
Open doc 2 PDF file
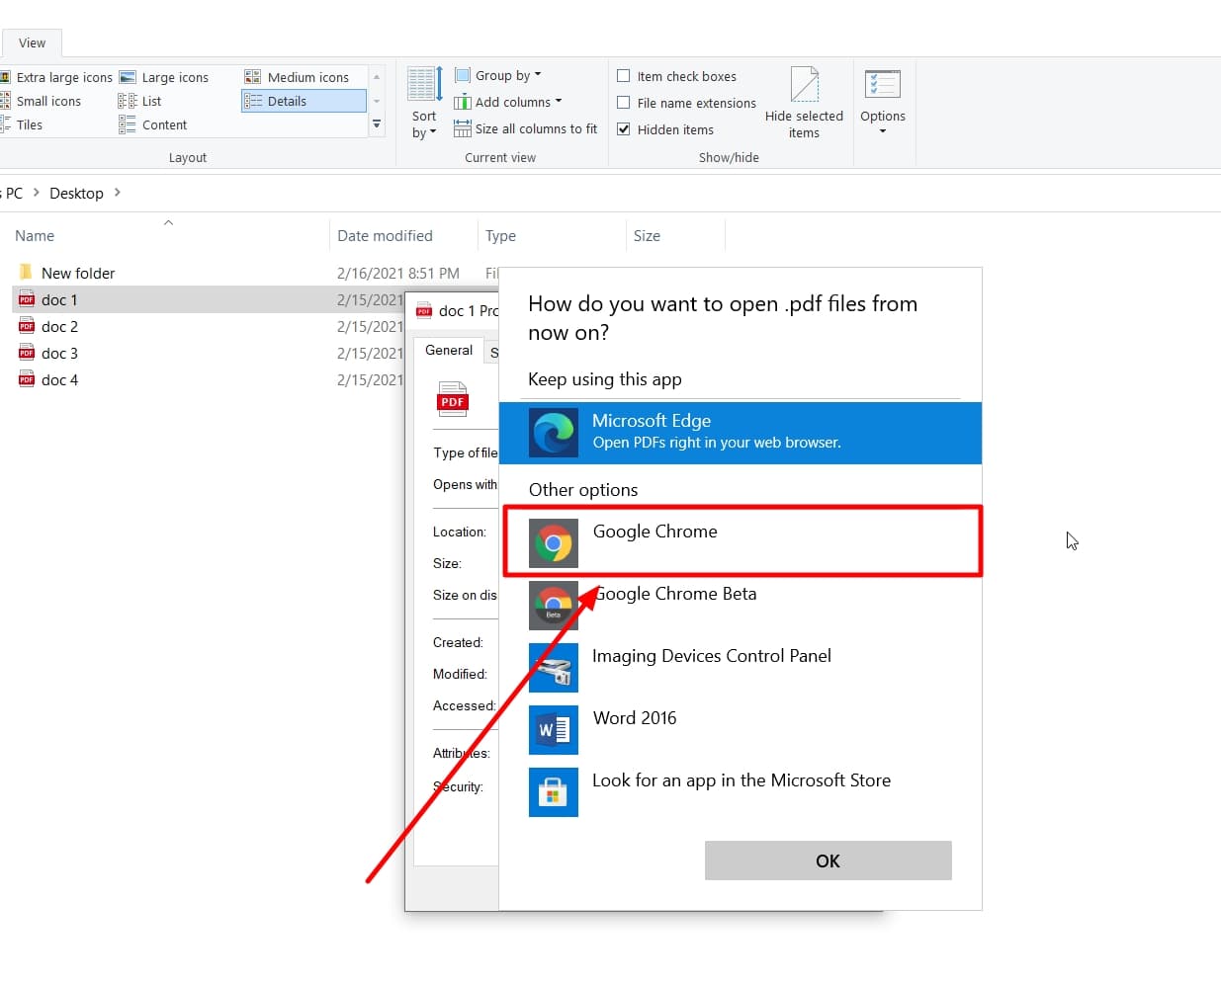click(59, 326)
